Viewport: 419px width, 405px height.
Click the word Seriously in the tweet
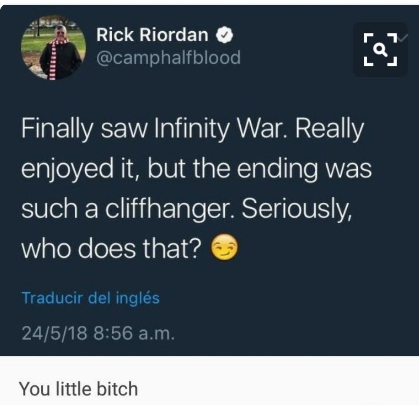(296, 210)
